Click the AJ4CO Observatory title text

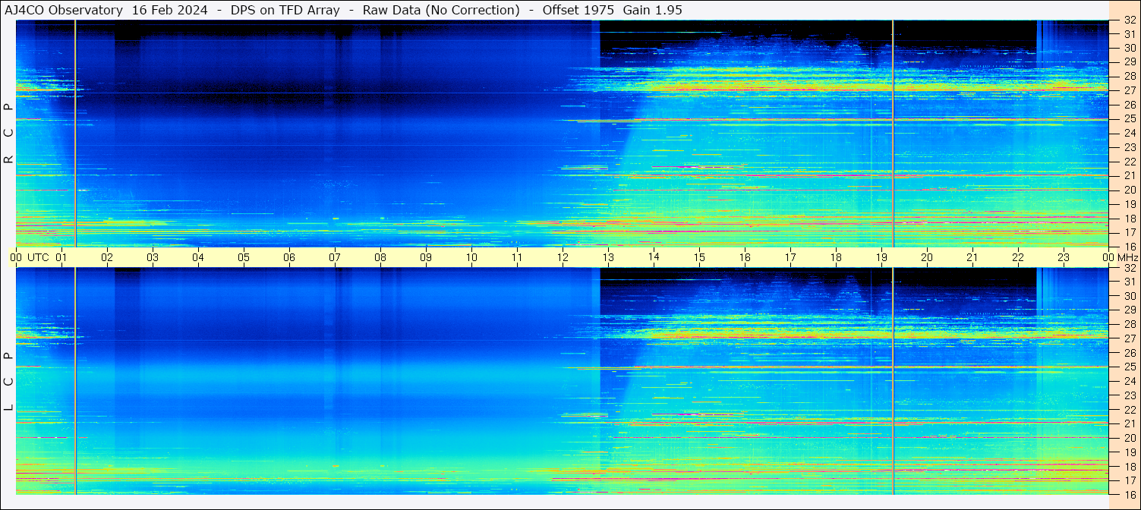(x=64, y=10)
